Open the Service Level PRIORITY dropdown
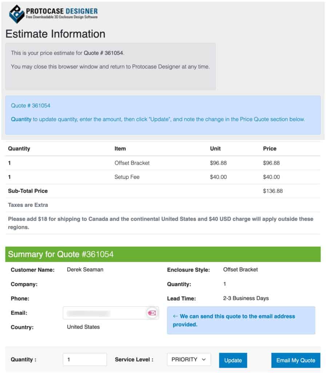Screen dimensions: 326x373 (x=188, y=360)
